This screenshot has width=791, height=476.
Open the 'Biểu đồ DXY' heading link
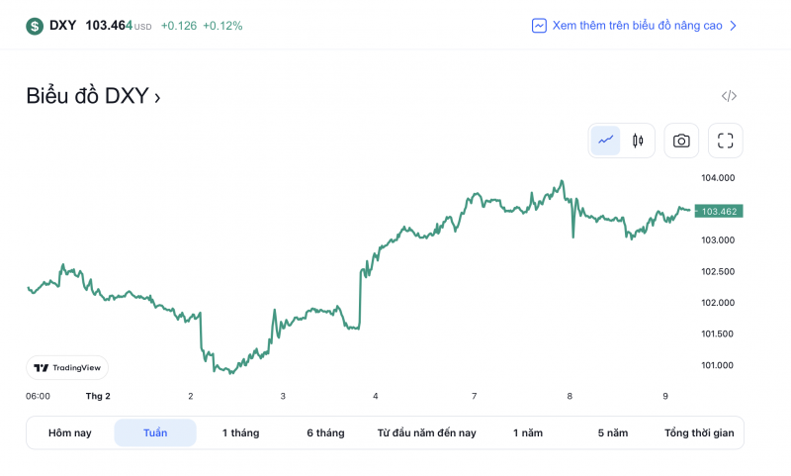click(x=93, y=96)
